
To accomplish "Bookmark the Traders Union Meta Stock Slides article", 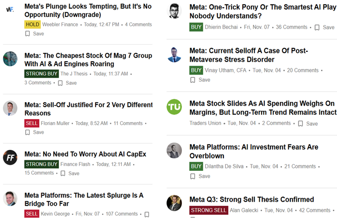I will click(x=307, y=123).
